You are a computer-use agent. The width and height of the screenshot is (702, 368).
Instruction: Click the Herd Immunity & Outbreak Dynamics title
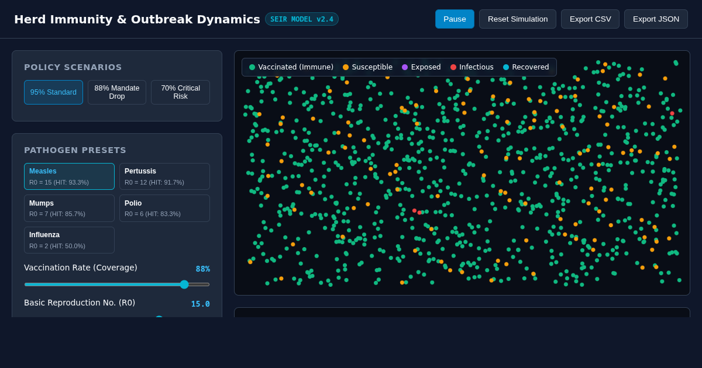point(137,19)
